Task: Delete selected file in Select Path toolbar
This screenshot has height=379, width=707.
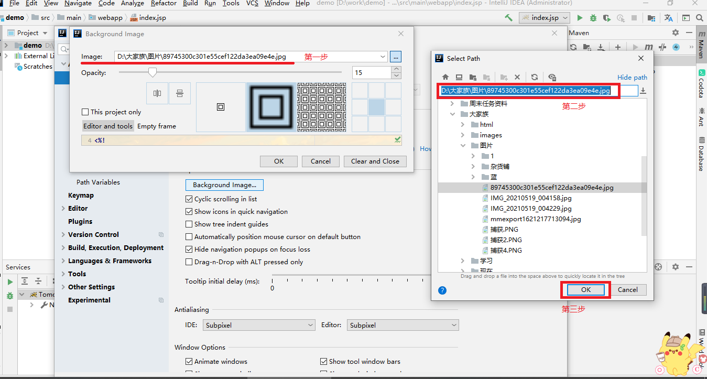Action: pyautogui.click(x=517, y=77)
